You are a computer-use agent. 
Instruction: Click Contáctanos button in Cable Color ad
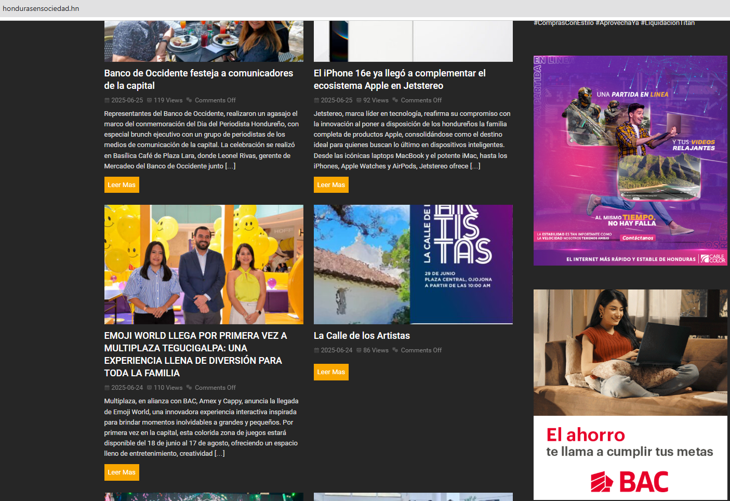click(x=638, y=238)
